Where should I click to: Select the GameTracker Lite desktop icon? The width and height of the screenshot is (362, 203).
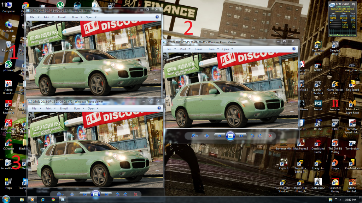[x=335, y=87]
